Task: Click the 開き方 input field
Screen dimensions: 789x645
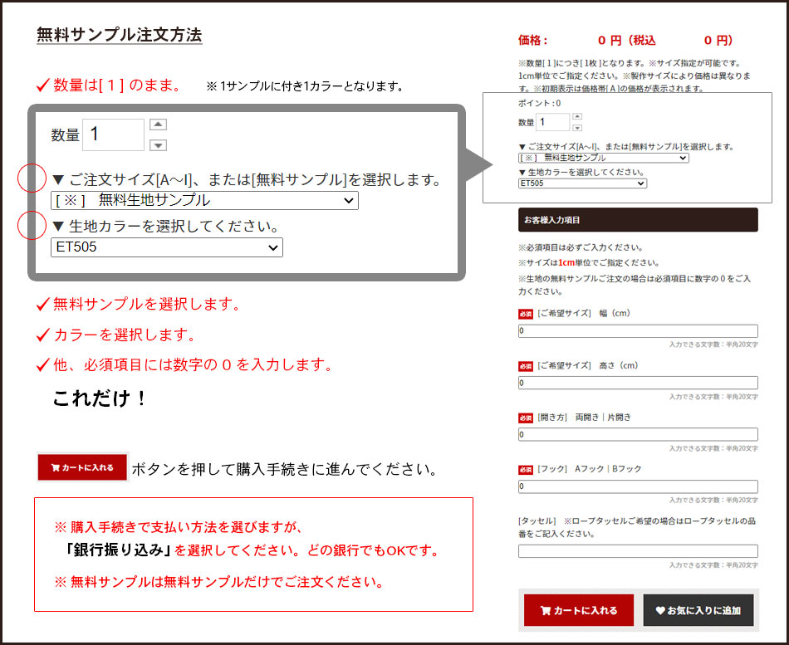Action: coord(638,434)
